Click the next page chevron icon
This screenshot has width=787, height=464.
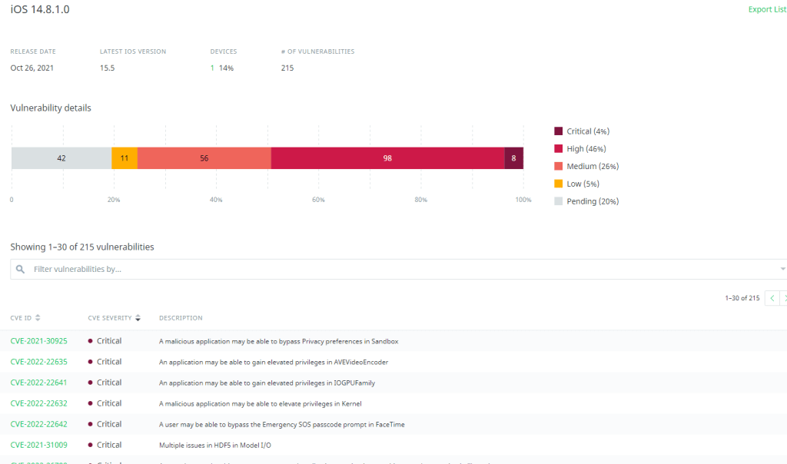[x=785, y=297]
